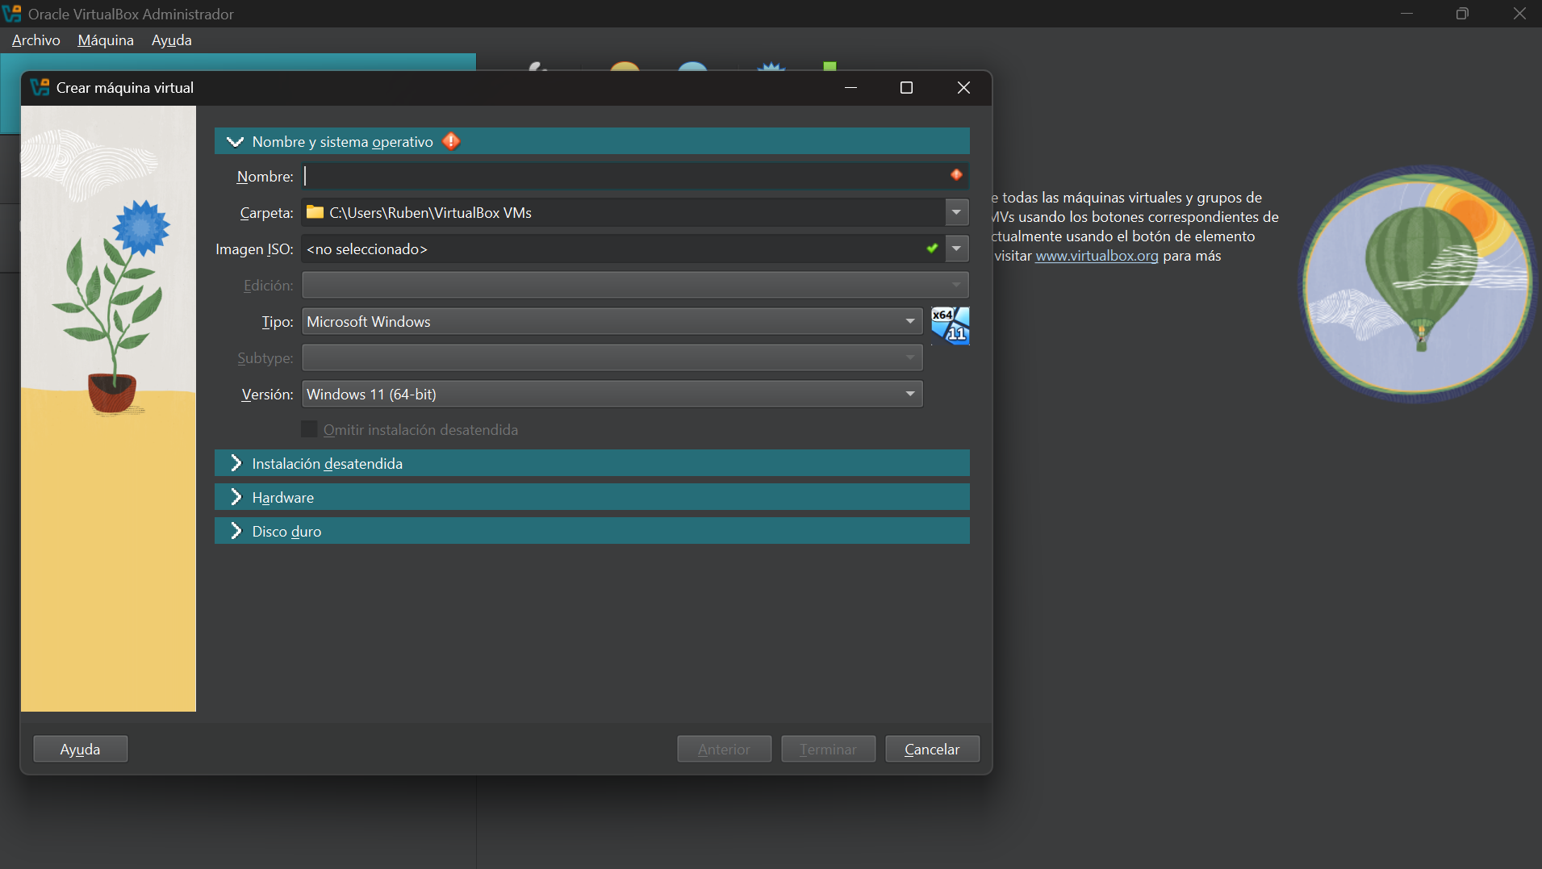This screenshot has width=1542, height=869.
Task: Open the Tipo Microsoft Windows dropdown
Action: pyautogui.click(x=612, y=321)
